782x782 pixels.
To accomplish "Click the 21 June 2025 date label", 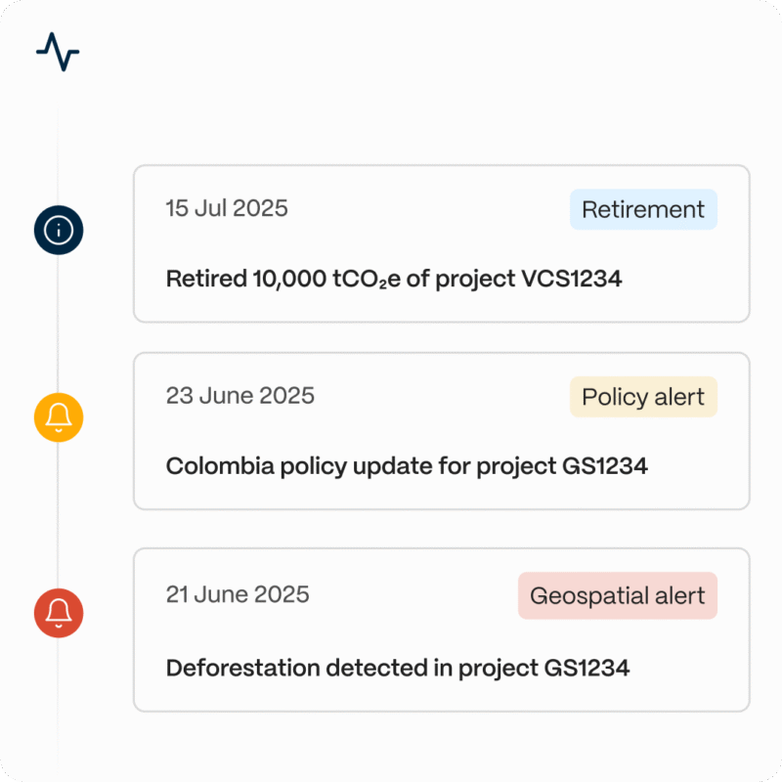I will (x=238, y=594).
